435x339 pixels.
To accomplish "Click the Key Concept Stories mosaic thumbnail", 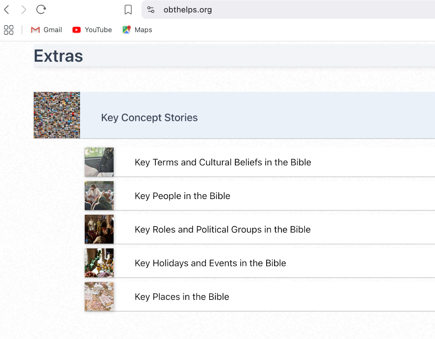I will 57,115.
